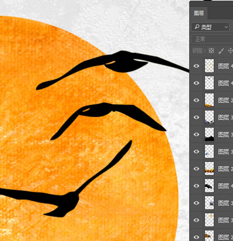Viewport: 233px width, 241px height.
Task: Switch to the 图层 panel tab
Action: pyautogui.click(x=199, y=13)
